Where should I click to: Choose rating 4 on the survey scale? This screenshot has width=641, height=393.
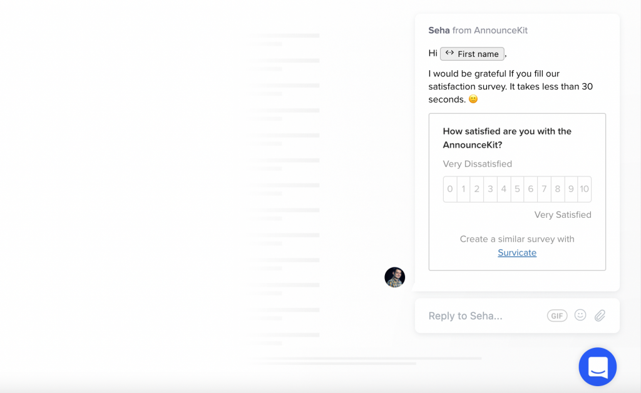[504, 189]
